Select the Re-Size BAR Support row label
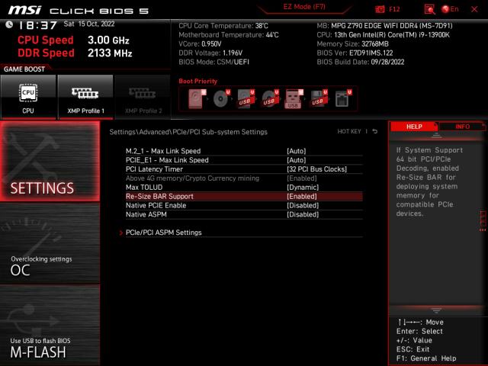488x366 pixels. tap(159, 197)
